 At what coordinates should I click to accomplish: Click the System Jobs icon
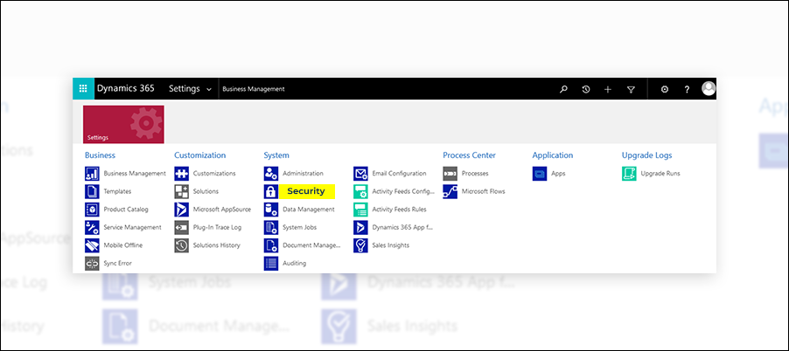(x=271, y=228)
